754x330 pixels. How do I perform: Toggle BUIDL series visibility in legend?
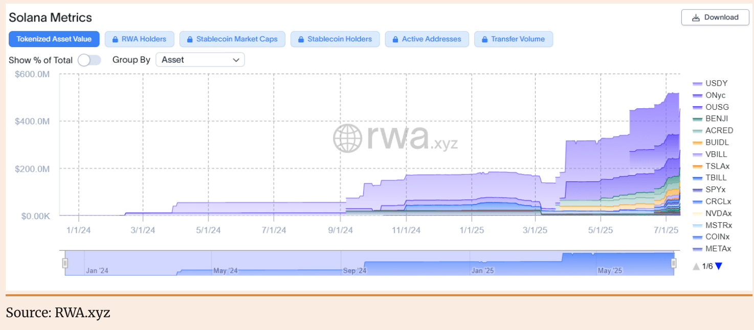click(x=717, y=143)
